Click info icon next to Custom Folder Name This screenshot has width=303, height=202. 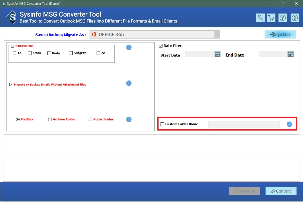pos(289,124)
